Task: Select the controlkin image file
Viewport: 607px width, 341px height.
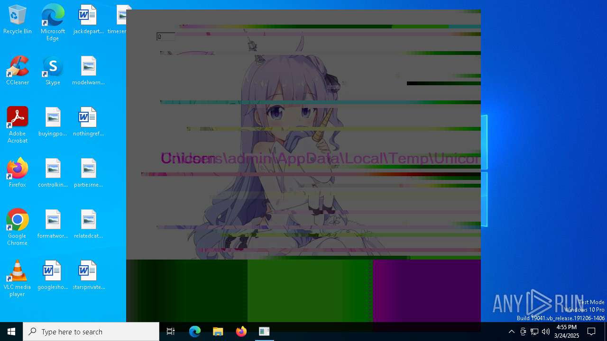Action: point(53,173)
